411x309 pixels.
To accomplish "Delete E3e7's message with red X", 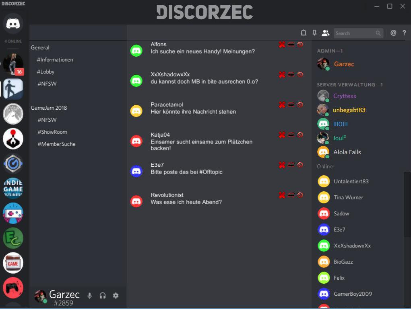I will [x=282, y=165].
